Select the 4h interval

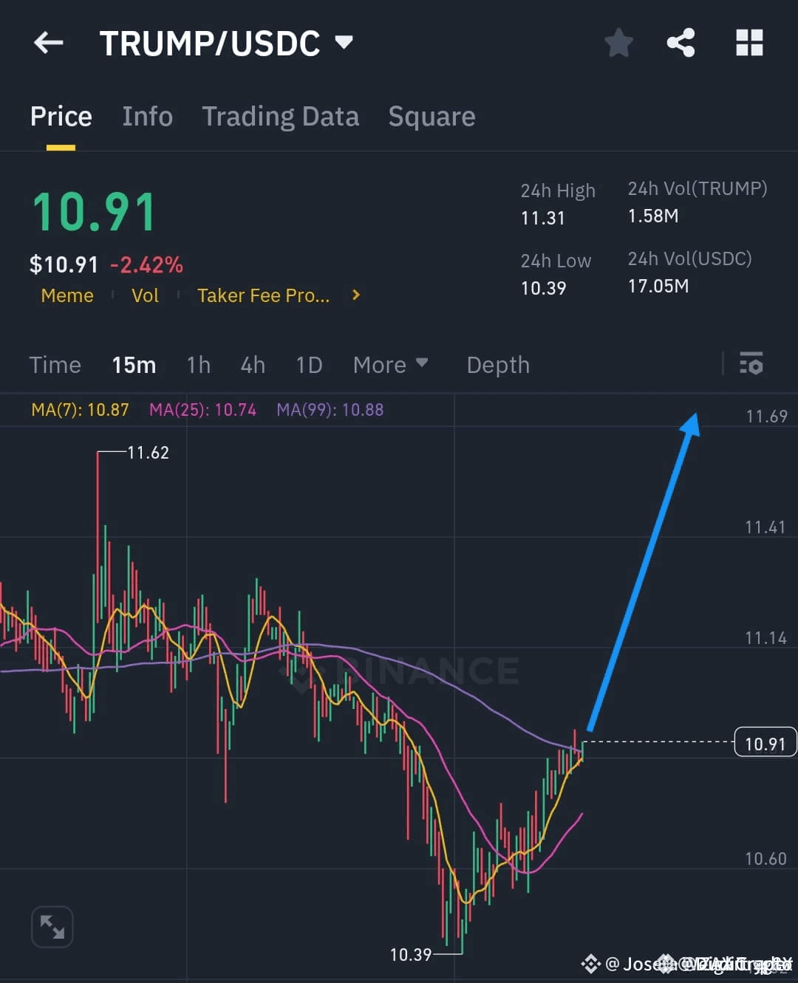click(253, 365)
